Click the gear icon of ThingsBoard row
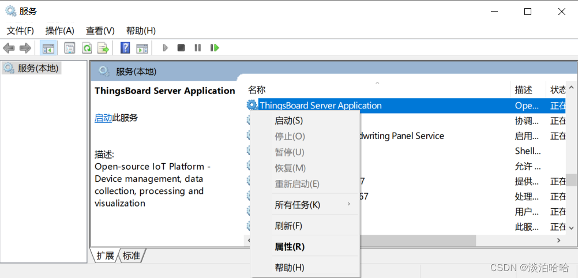Screen dimensions: 578x278 (x=252, y=106)
